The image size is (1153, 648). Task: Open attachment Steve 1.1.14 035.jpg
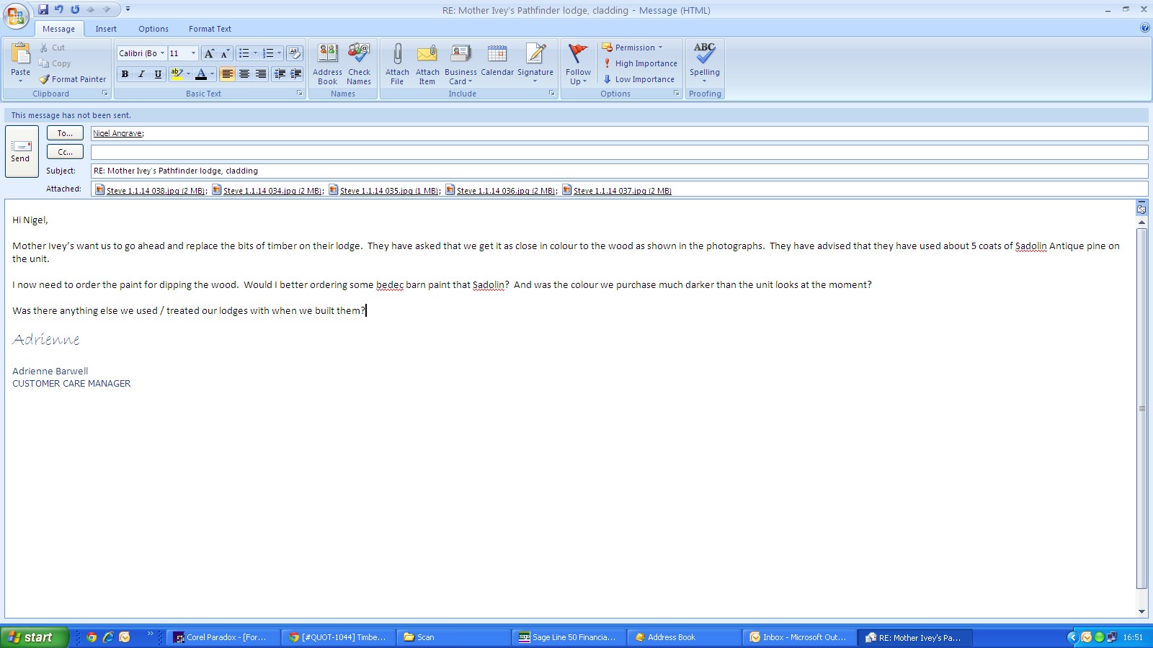385,191
